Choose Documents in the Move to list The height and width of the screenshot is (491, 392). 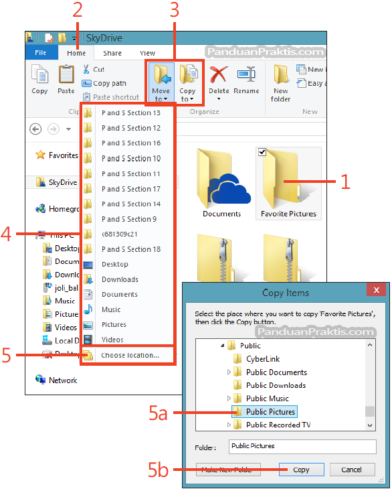tap(128, 294)
